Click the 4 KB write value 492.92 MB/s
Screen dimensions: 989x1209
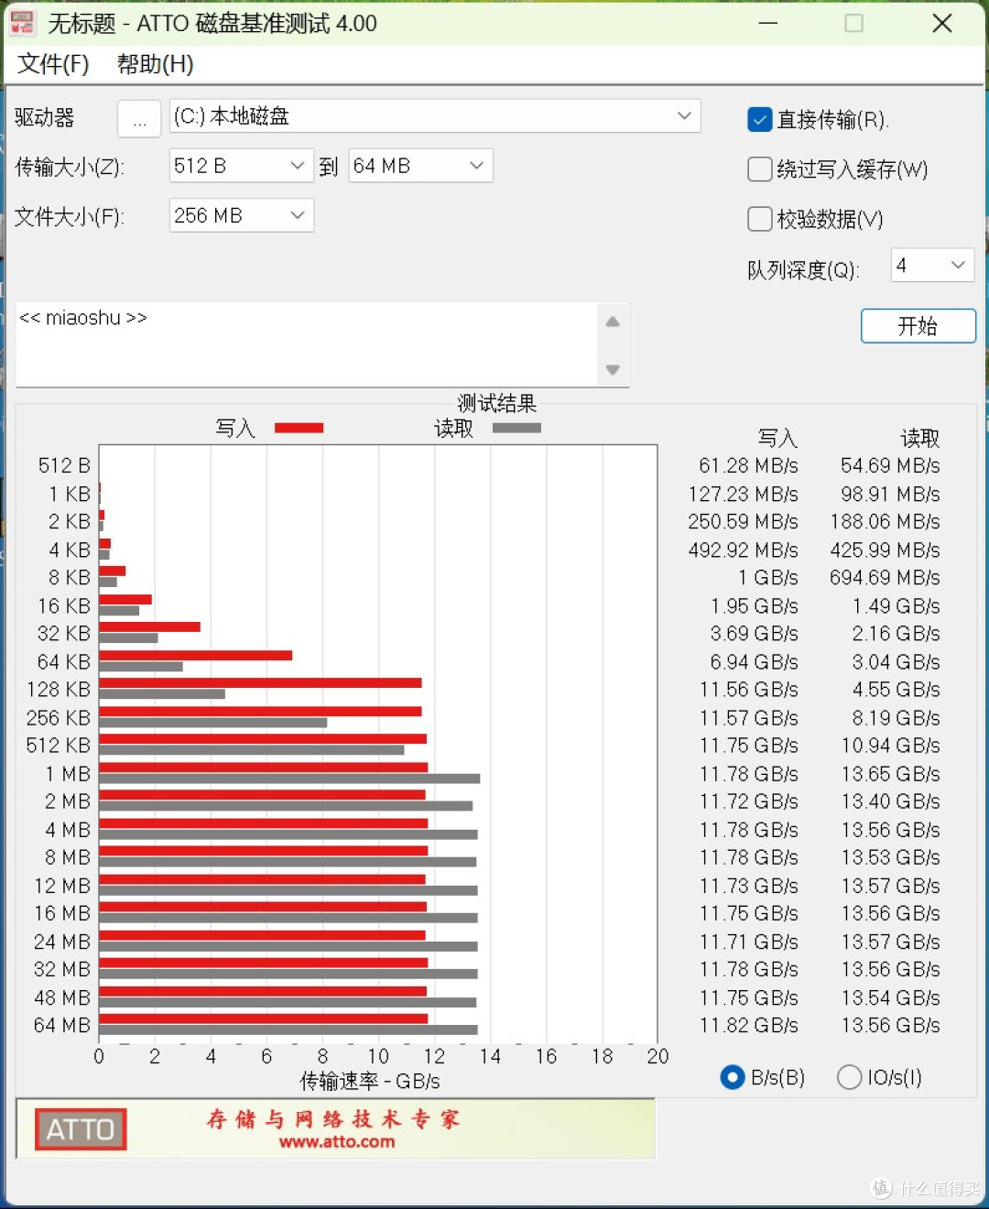tap(744, 550)
